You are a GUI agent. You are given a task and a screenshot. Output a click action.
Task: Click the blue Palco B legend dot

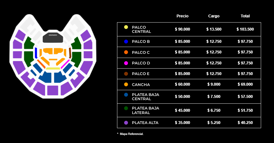pyautogui.click(x=126, y=42)
